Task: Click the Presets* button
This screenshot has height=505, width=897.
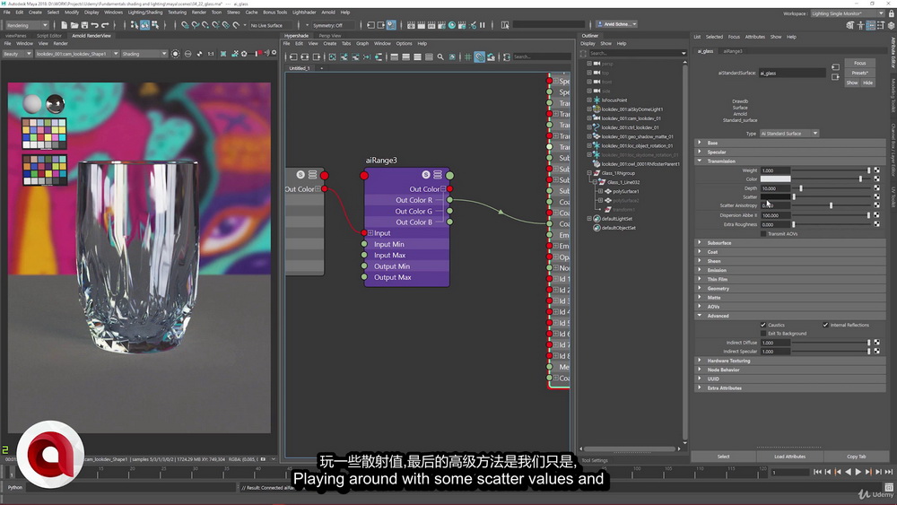Action: [860, 73]
